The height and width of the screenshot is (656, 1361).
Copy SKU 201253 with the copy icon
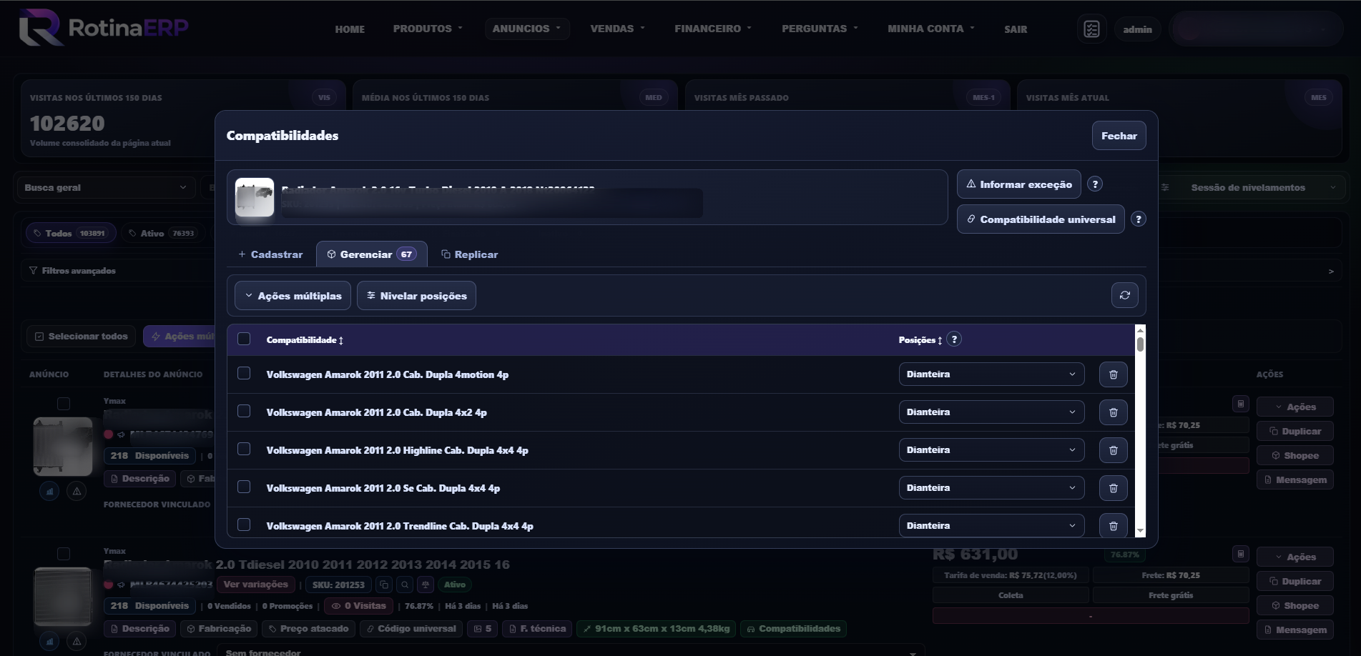384,585
